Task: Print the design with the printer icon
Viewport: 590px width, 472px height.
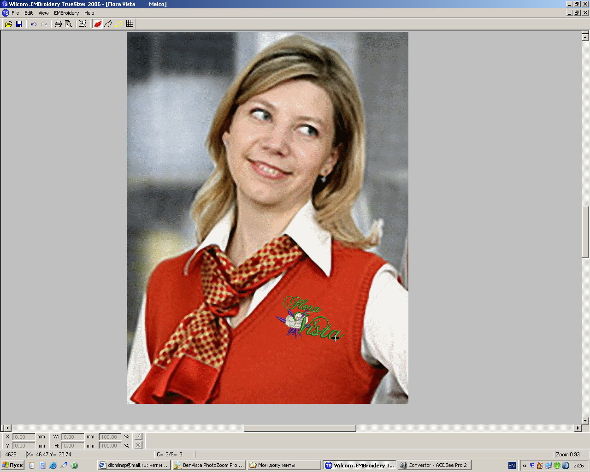Action: (x=58, y=24)
